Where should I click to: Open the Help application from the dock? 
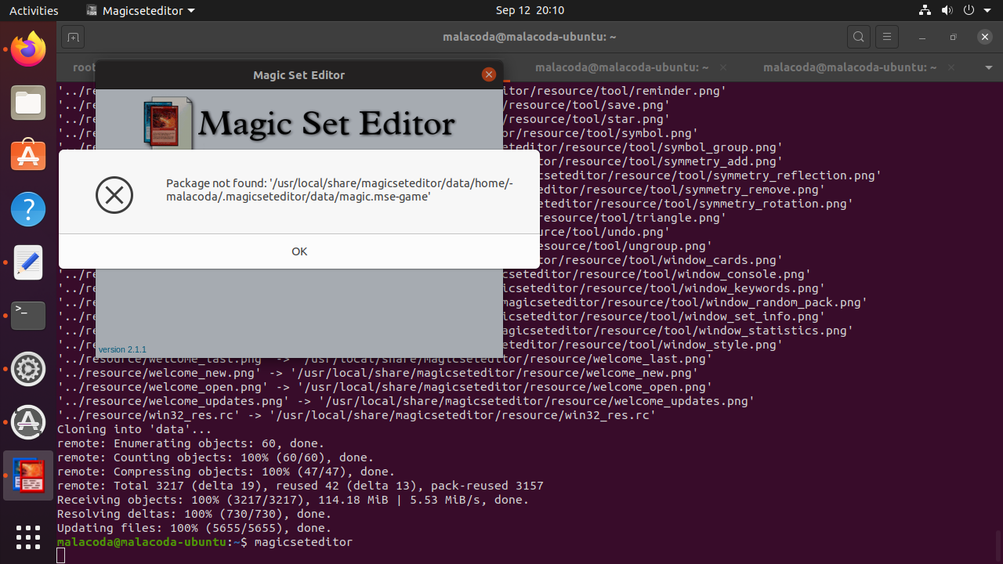pos(28,209)
